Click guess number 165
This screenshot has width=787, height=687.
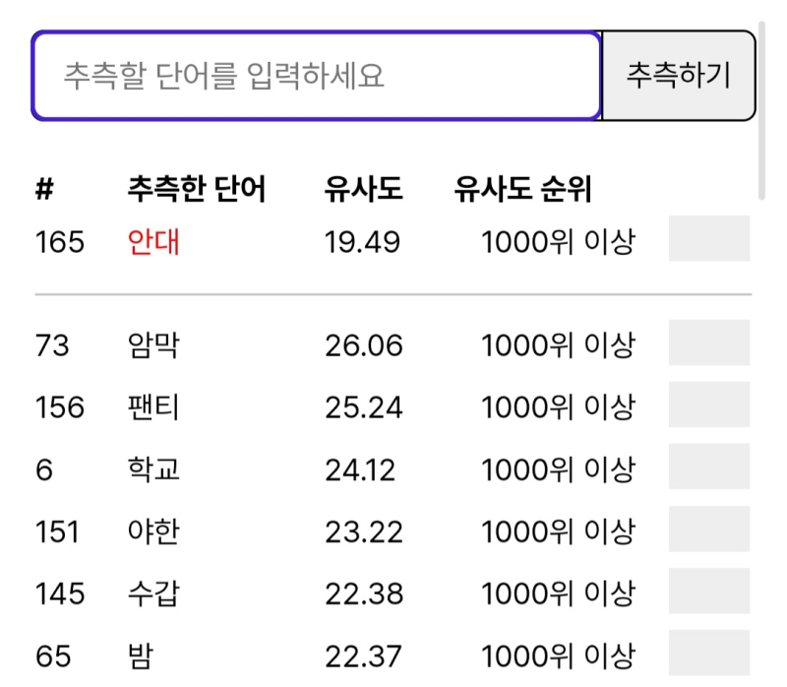[x=60, y=242]
